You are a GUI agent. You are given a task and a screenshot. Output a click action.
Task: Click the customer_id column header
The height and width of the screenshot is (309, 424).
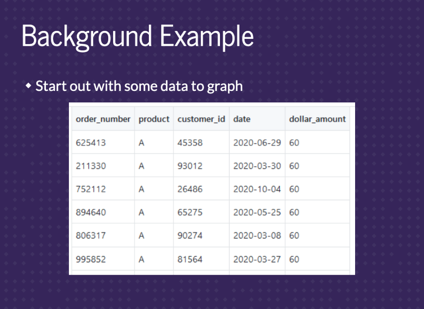pyautogui.click(x=201, y=119)
